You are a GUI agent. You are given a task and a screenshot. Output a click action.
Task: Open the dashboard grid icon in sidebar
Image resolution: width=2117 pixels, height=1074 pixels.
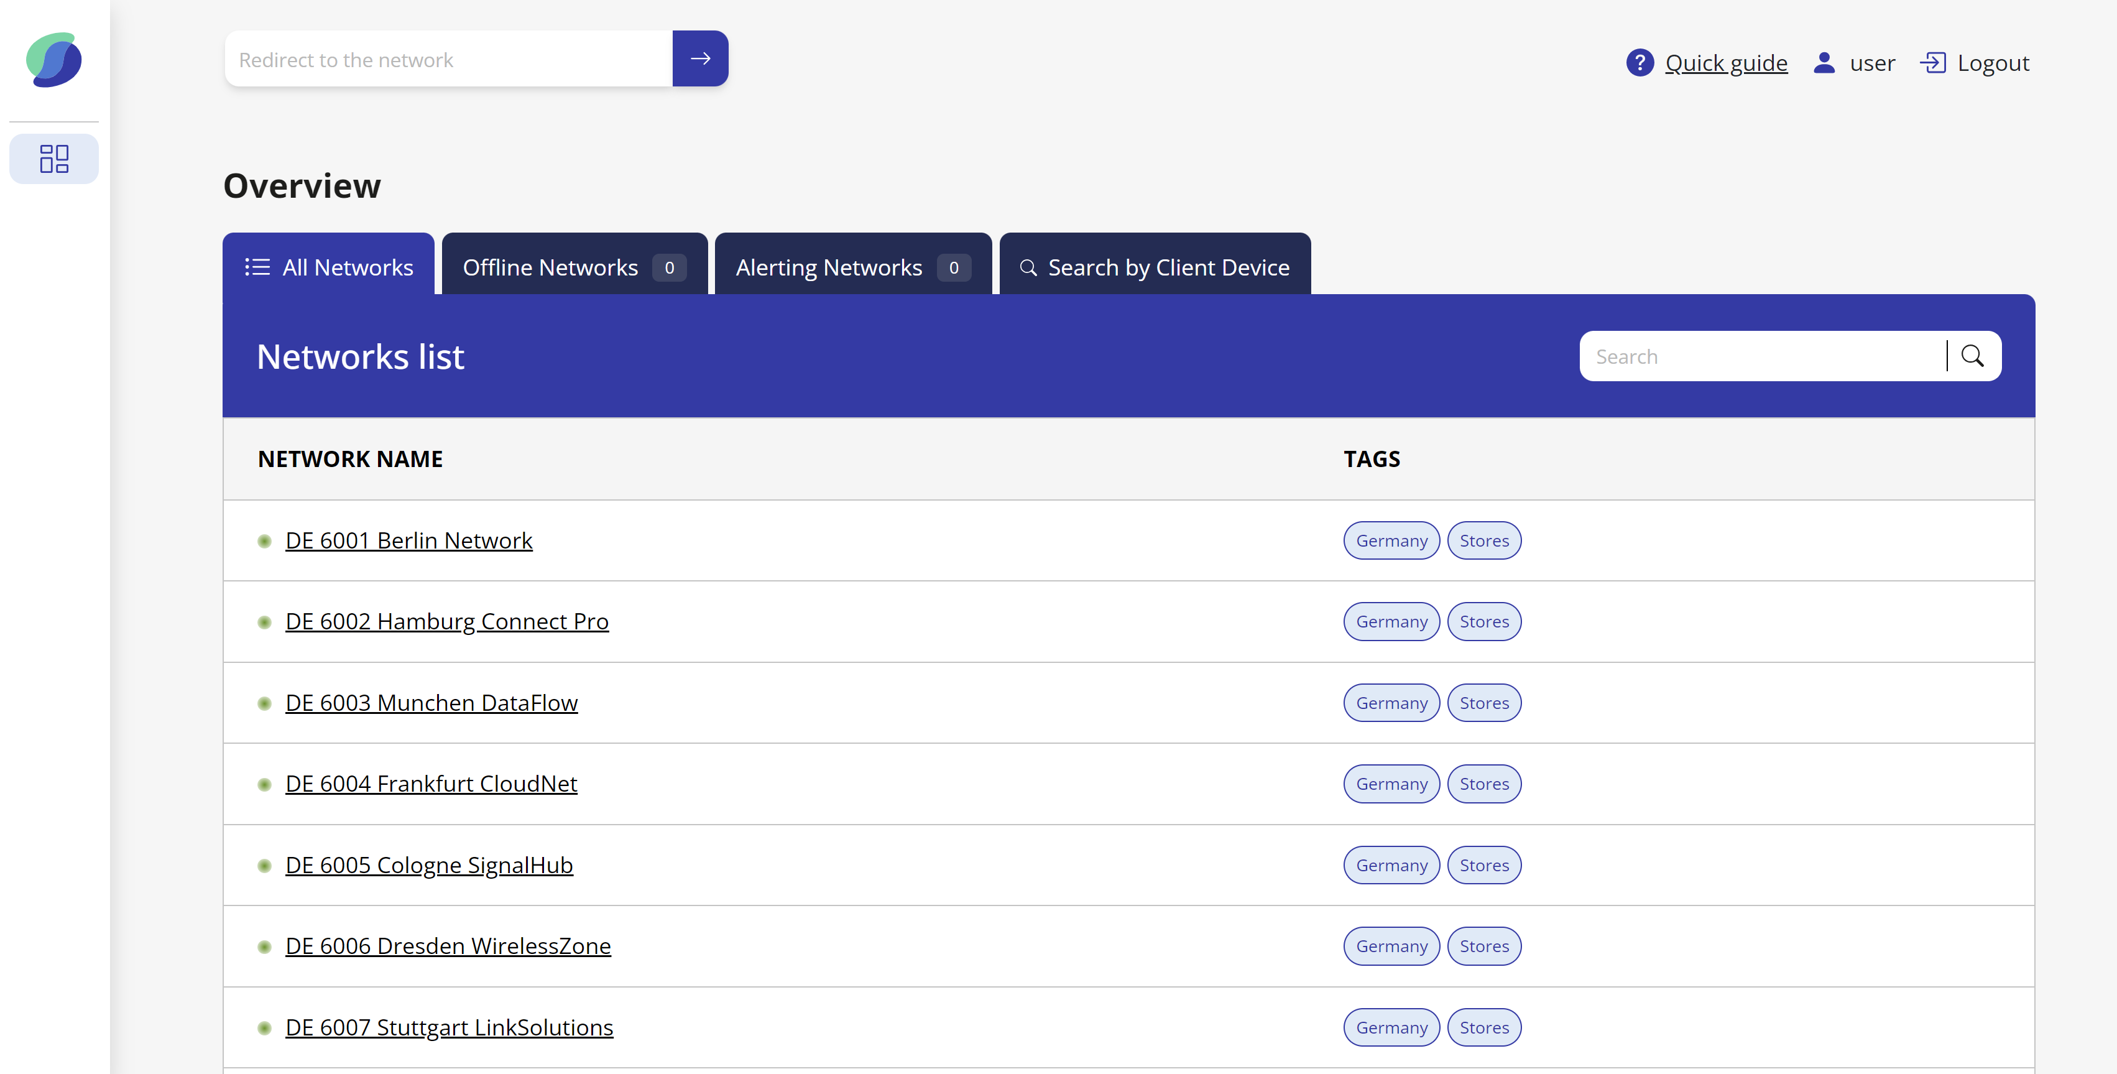pos(54,159)
